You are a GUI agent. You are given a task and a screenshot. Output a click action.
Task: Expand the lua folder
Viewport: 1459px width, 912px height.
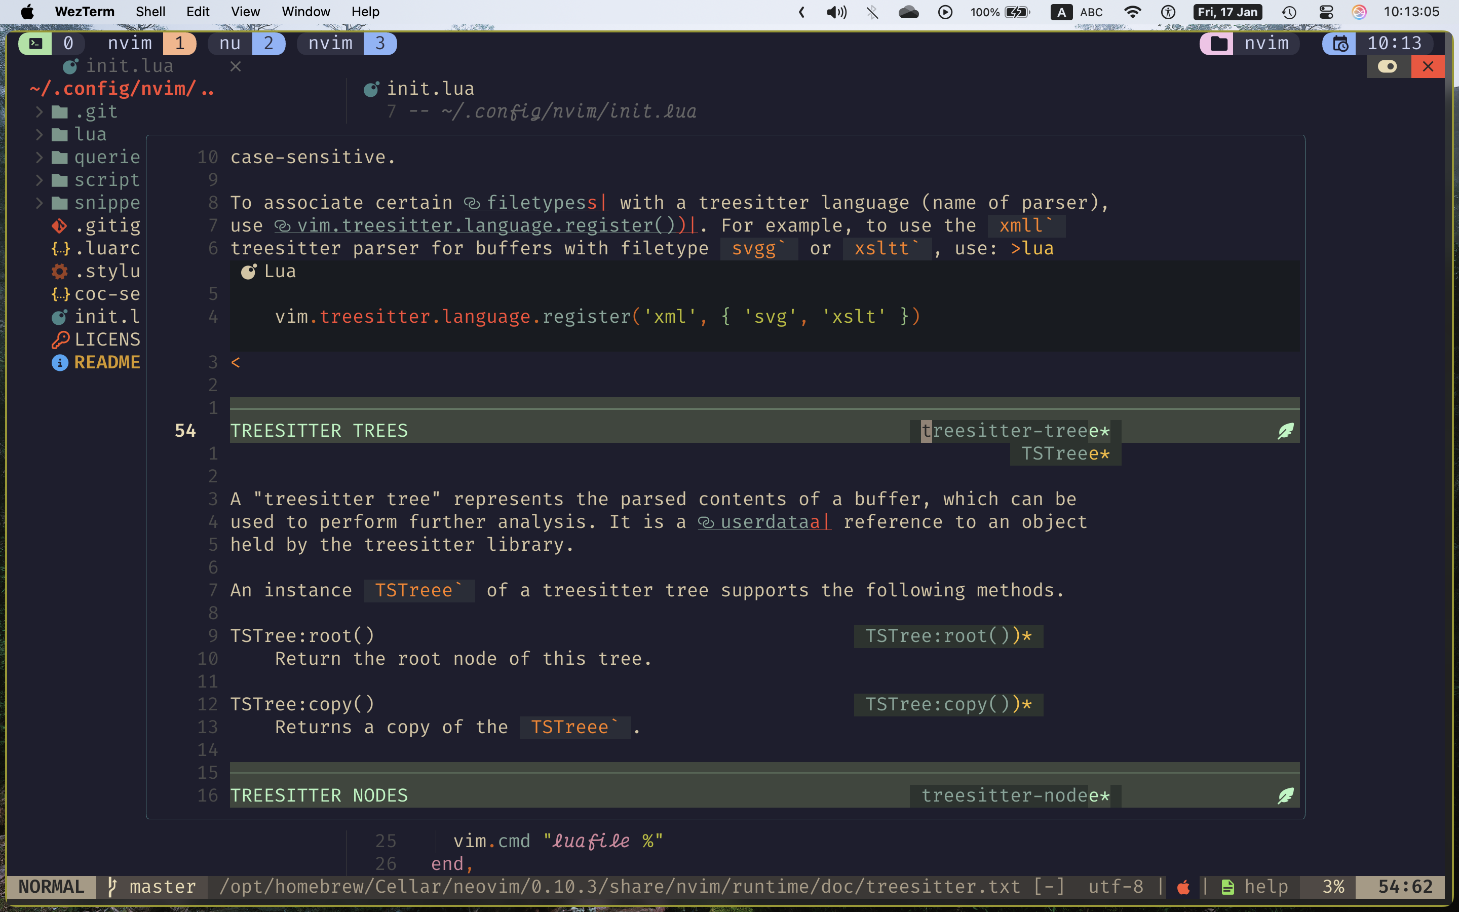coord(39,134)
